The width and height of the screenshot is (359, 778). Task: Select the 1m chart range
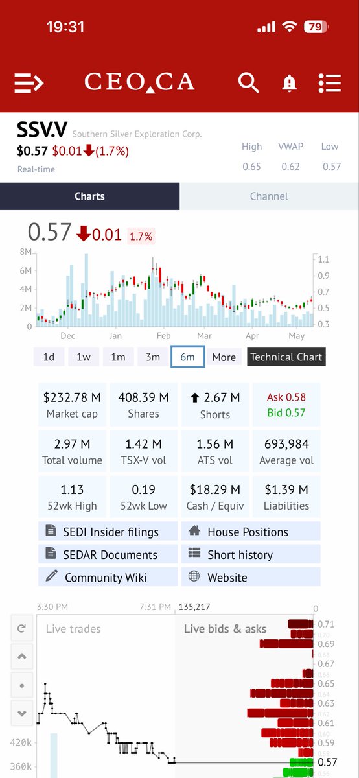click(118, 357)
